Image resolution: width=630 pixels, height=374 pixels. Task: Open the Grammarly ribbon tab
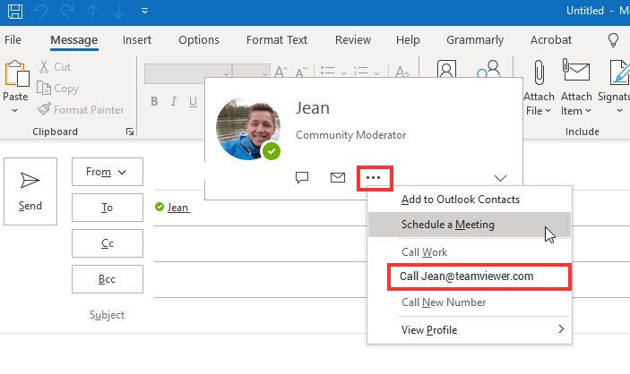click(x=475, y=39)
